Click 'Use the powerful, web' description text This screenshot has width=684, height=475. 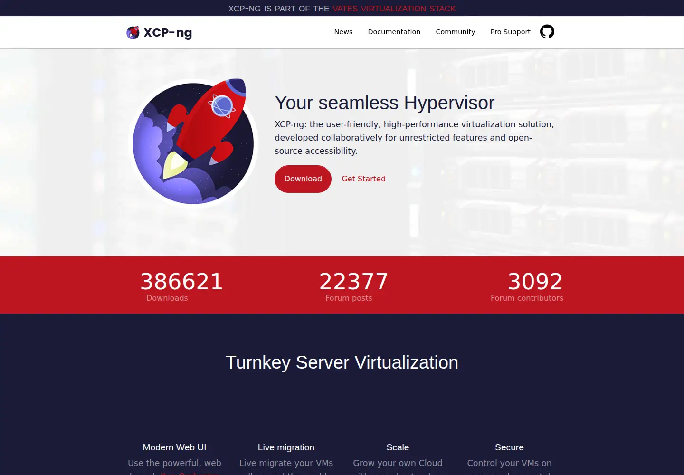pos(174,463)
